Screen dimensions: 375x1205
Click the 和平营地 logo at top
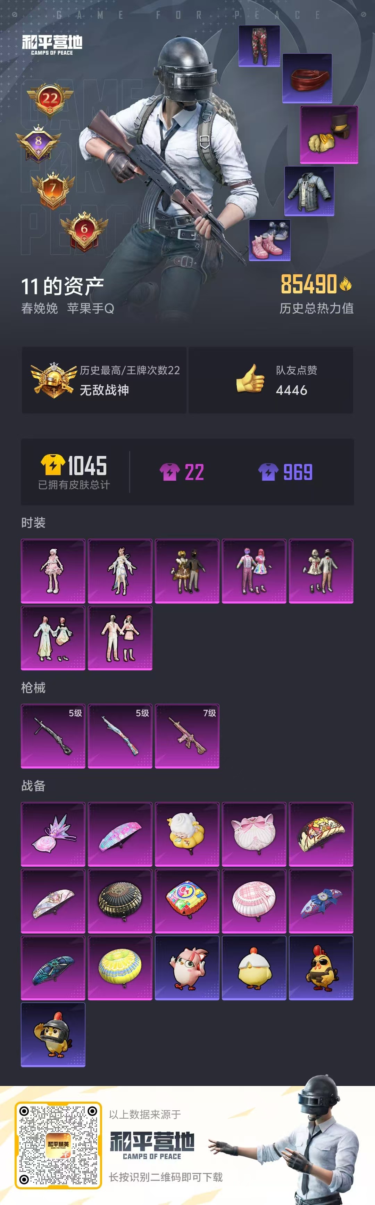tap(52, 45)
